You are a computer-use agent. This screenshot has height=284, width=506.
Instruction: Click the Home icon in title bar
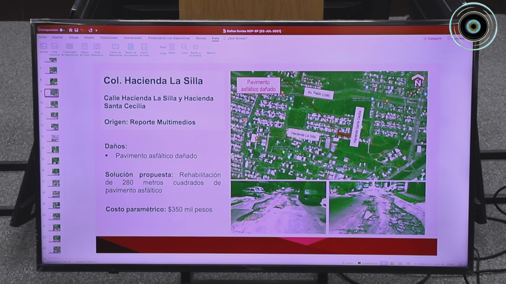pos(71,30)
